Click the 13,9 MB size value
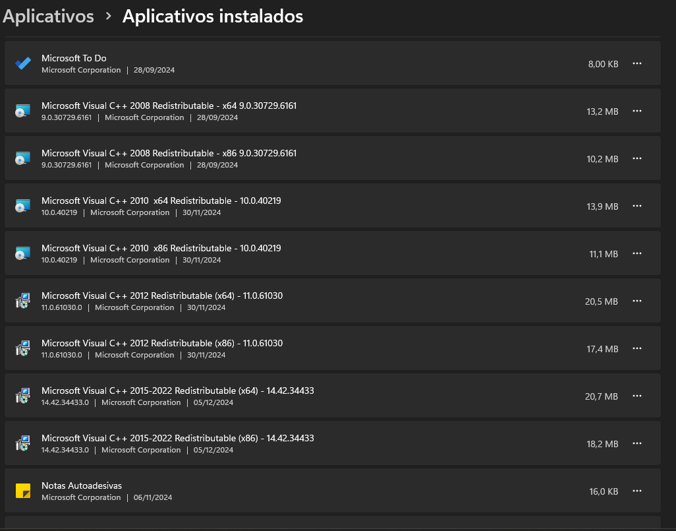Image resolution: width=676 pixels, height=531 pixels. (602, 206)
